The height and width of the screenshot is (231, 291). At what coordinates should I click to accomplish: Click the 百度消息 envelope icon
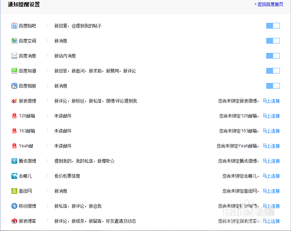13,56
